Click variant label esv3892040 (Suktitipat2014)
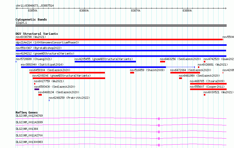 (x=42, y=65)
